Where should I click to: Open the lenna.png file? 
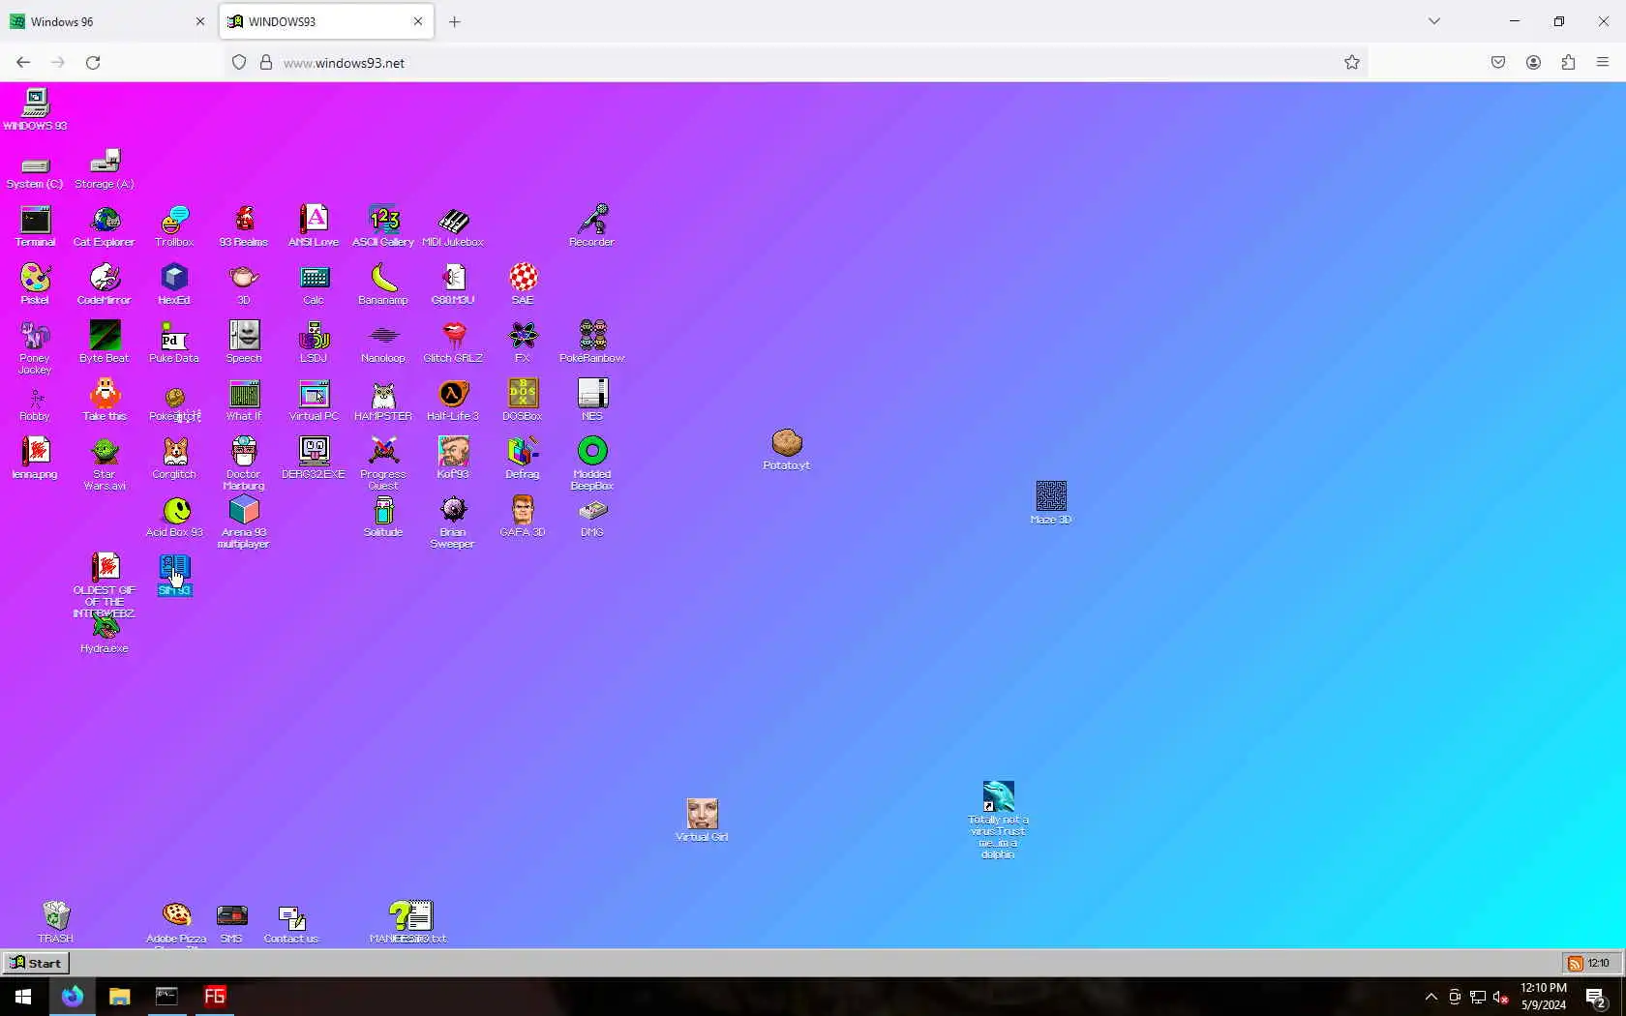click(35, 459)
